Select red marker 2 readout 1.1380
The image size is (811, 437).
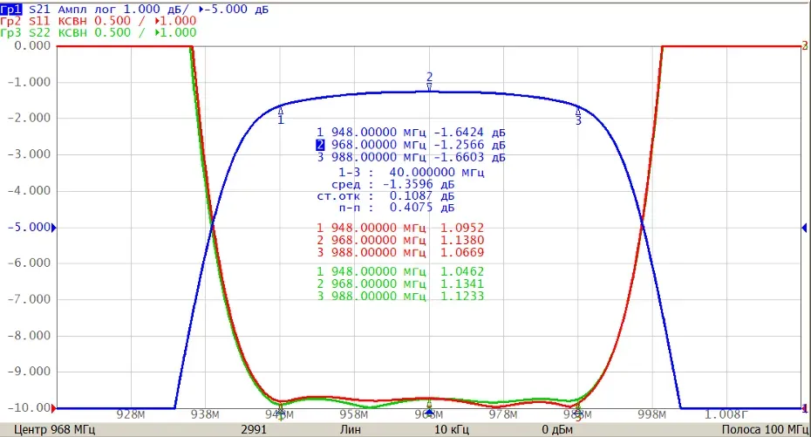[400, 240]
